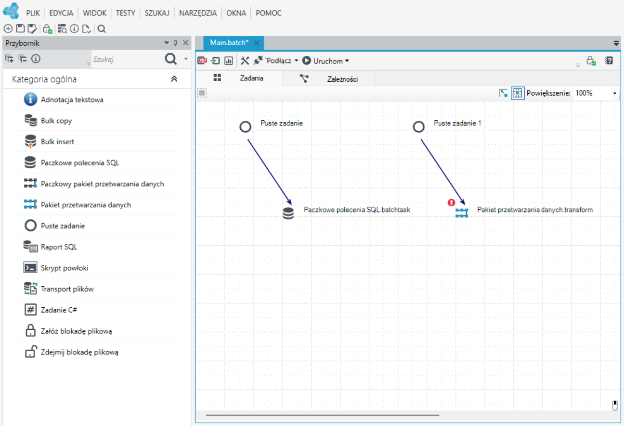
Task: Open the NARZĘDZIA menu
Action: [198, 13]
